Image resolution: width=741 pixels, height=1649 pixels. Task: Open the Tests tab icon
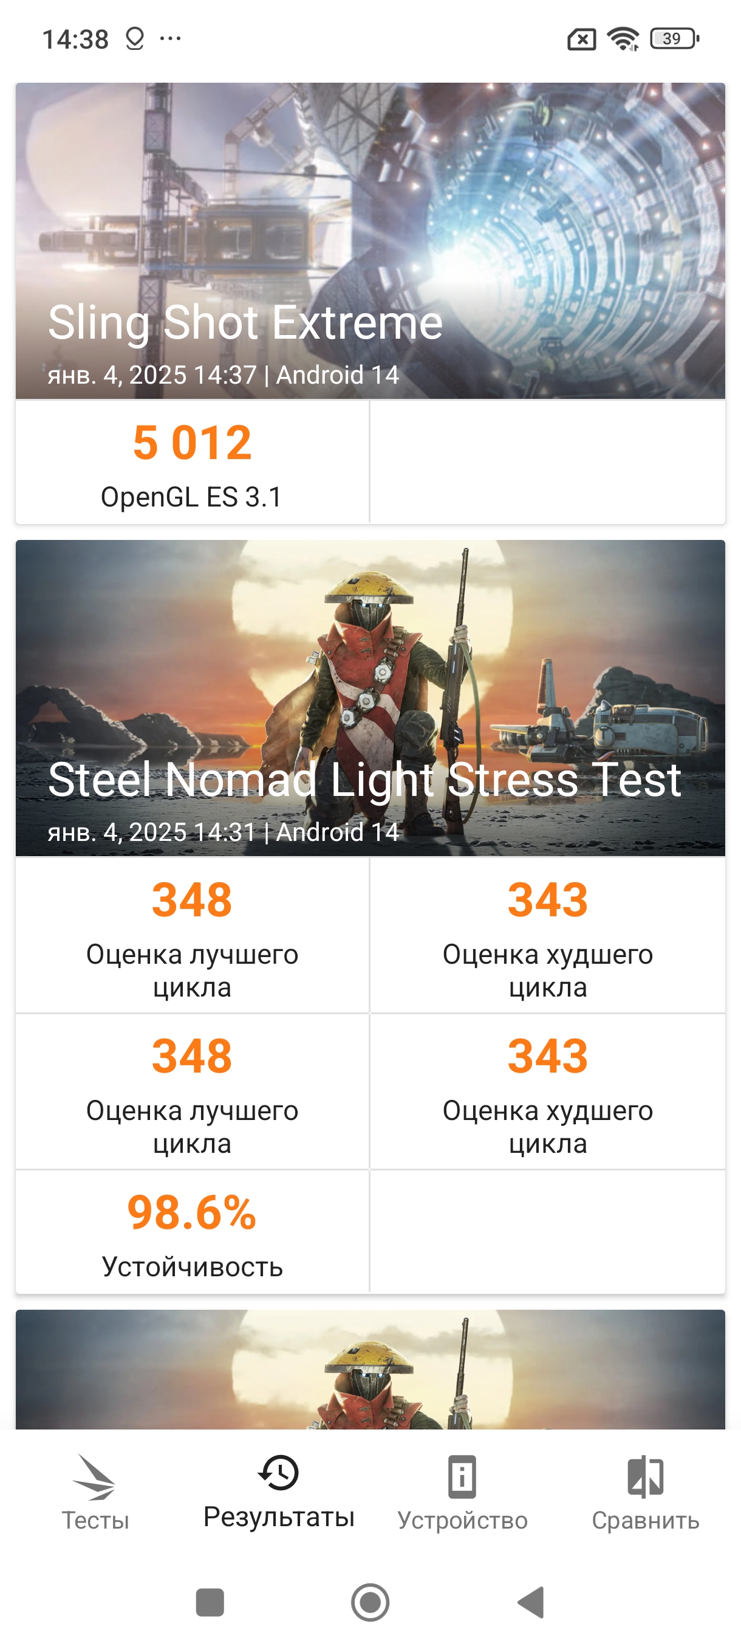click(x=95, y=1476)
